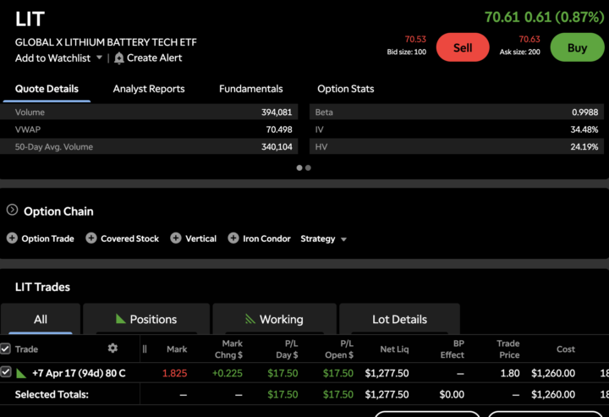This screenshot has height=417, width=609.
Task: Show the Working orders tab
Action: point(273,319)
